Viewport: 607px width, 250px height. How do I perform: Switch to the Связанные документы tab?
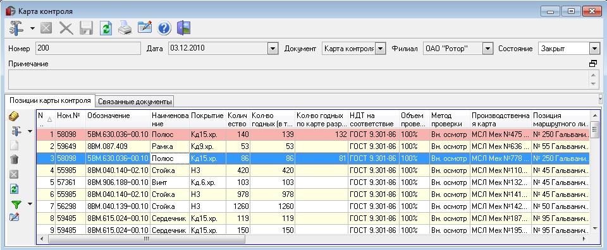pyautogui.click(x=135, y=102)
